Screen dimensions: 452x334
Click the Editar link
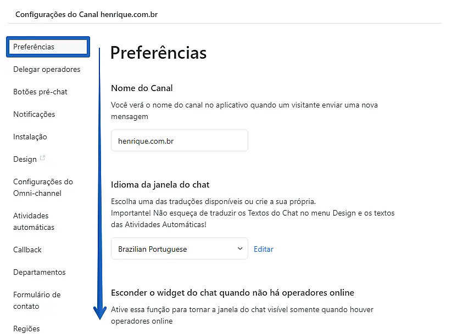pyautogui.click(x=264, y=249)
